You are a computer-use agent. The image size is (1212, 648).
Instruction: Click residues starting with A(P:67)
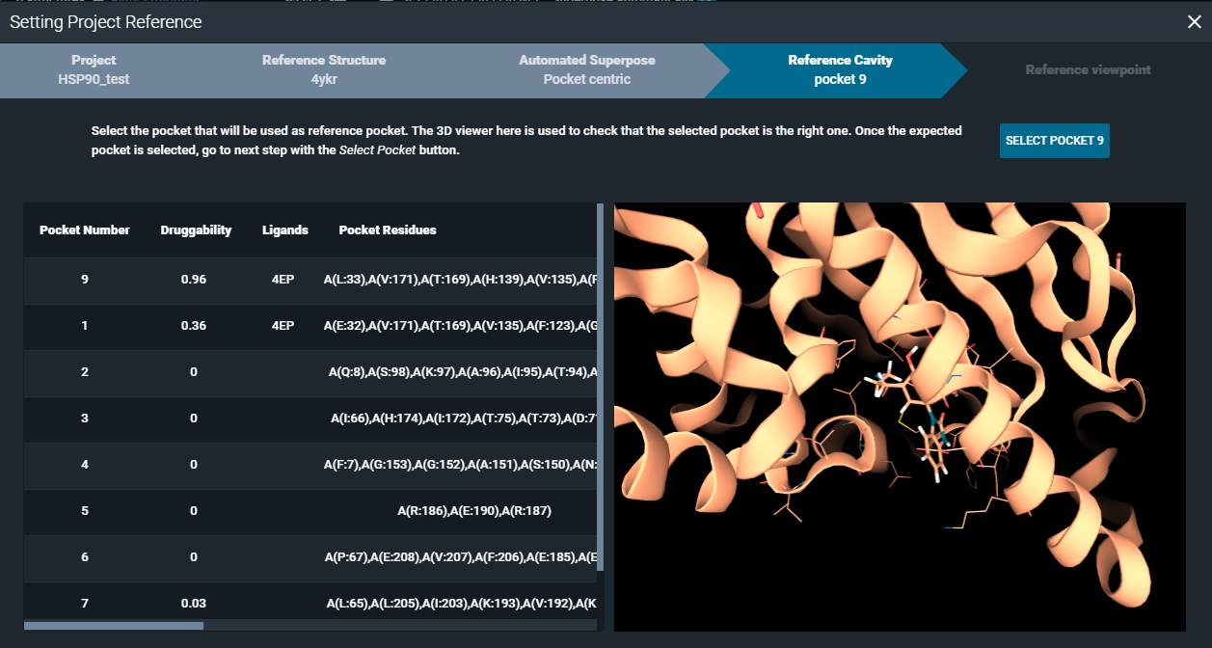click(461, 557)
